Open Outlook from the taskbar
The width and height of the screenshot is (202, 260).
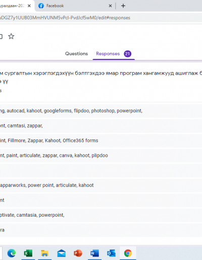click(111, 253)
